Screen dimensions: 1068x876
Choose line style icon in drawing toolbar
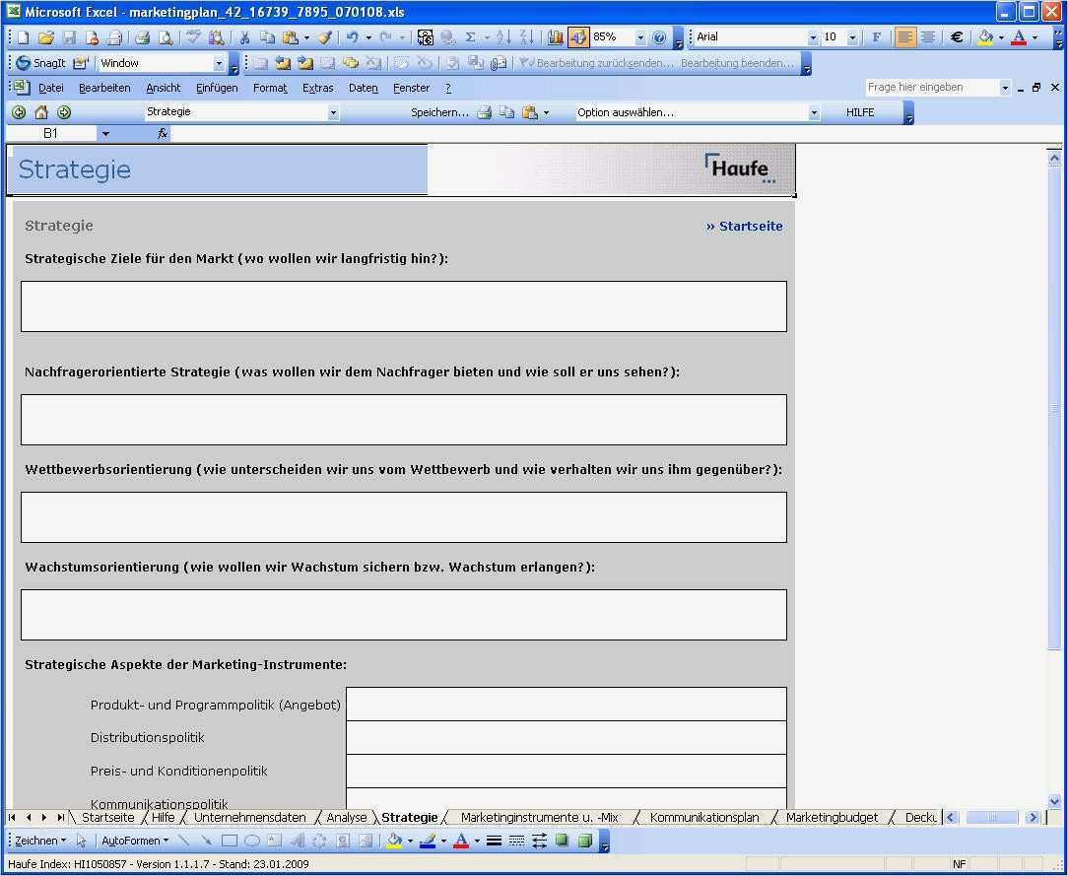pos(495,842)
